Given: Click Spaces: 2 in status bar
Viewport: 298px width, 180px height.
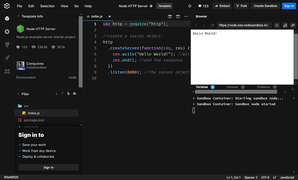Looking at the screenshot, I should pyautogui.click(x=251, y=177).
